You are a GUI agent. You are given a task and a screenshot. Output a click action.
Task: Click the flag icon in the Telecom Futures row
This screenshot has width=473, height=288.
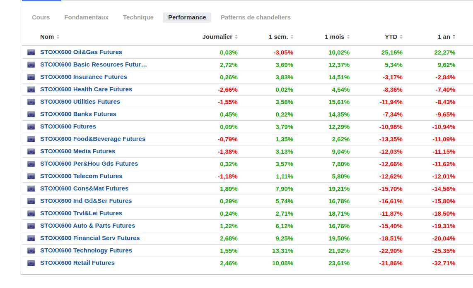pos(31,176)
